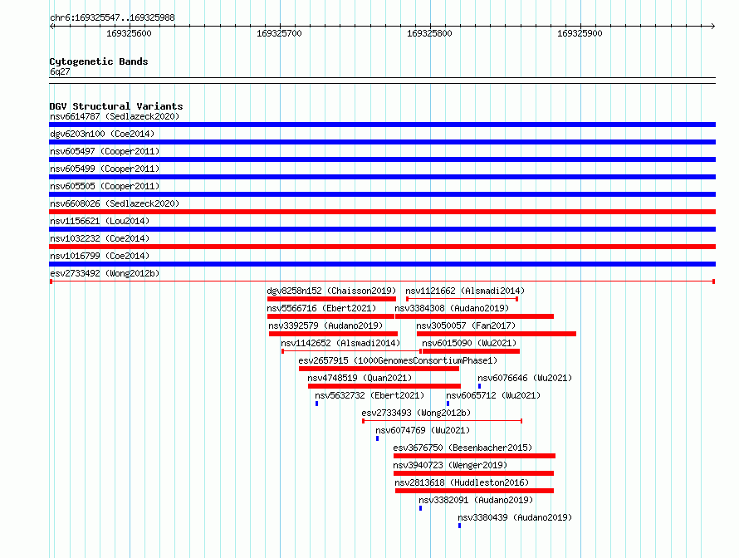Click the chr6:169325547..169325988 region label

[x=112, y=17]
